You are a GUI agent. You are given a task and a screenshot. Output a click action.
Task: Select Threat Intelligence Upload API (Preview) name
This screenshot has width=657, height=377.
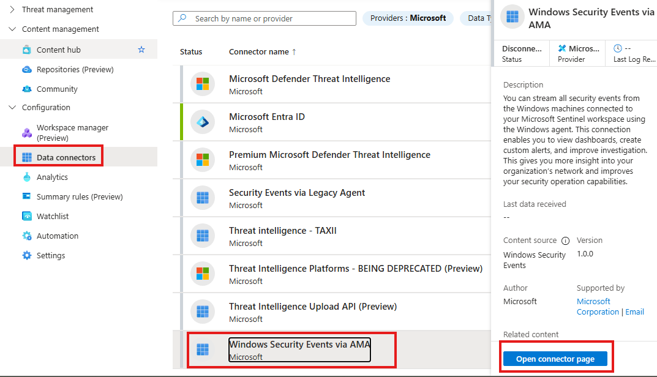[x=312, y=307]
